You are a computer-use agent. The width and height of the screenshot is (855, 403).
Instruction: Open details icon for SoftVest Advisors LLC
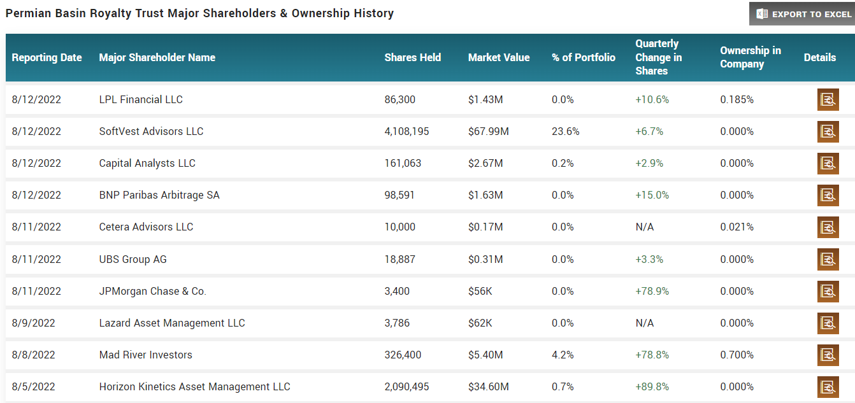(x=828, y=131)
